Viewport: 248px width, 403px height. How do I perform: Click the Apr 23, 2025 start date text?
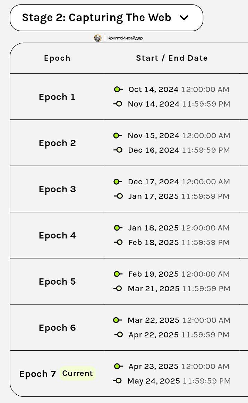click(x=153, y=366)
